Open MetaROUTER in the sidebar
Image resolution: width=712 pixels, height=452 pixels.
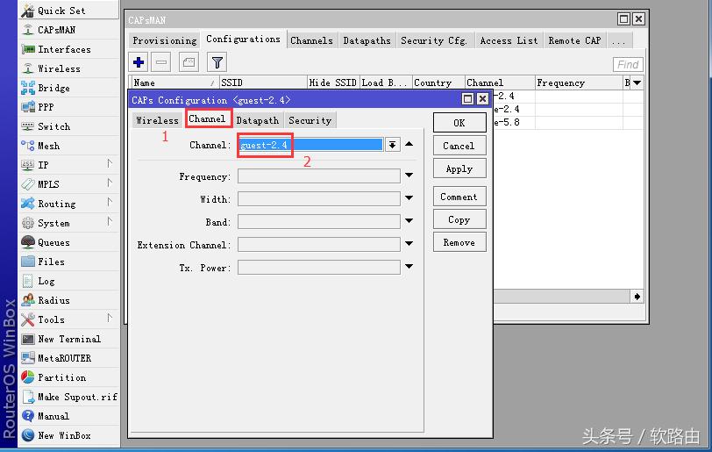click(68, 358)
